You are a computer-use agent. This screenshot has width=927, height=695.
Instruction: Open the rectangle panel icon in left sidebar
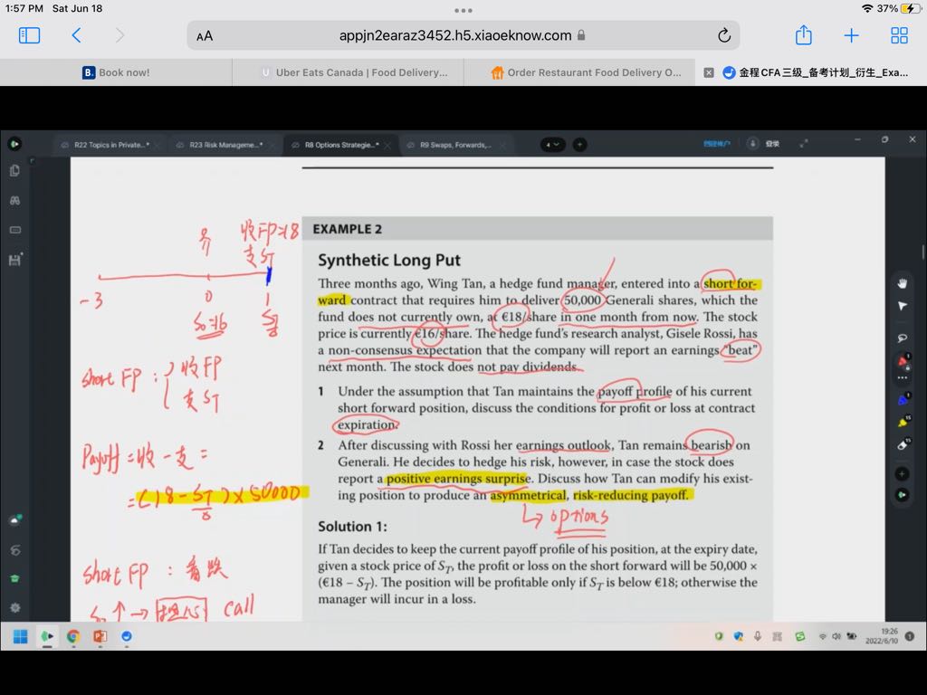(14, 230)
